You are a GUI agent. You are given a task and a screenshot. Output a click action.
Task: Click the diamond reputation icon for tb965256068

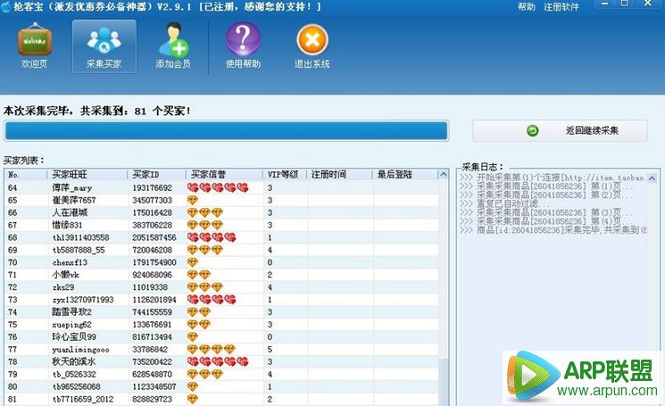coord(193,386)
